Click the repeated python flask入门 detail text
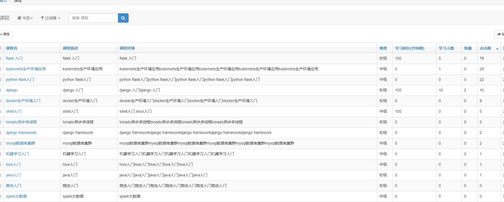Viewport: 504px width, 202px height. click(x=189, y=79)
